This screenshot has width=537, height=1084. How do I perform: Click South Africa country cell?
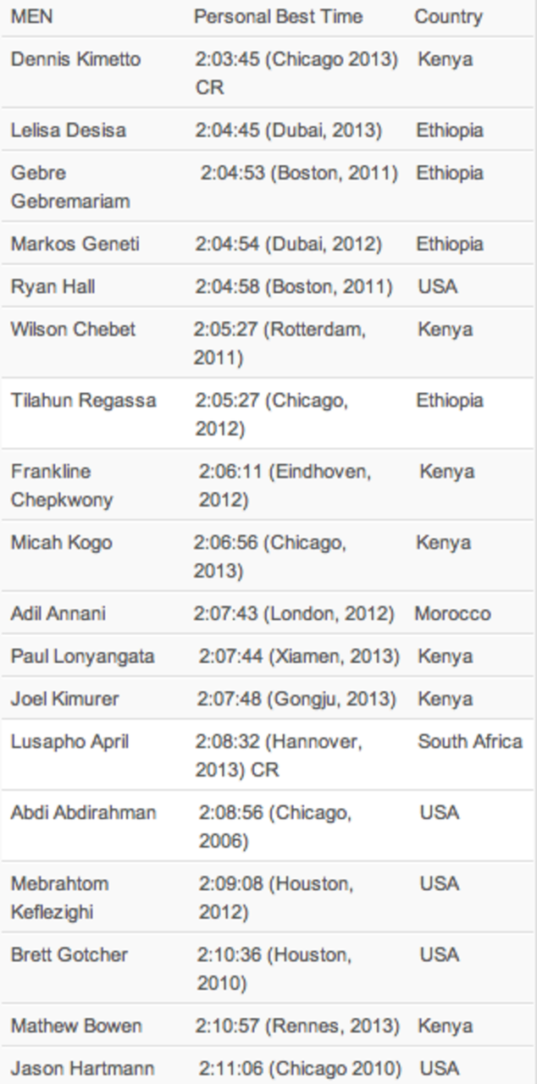pos(470,741)
